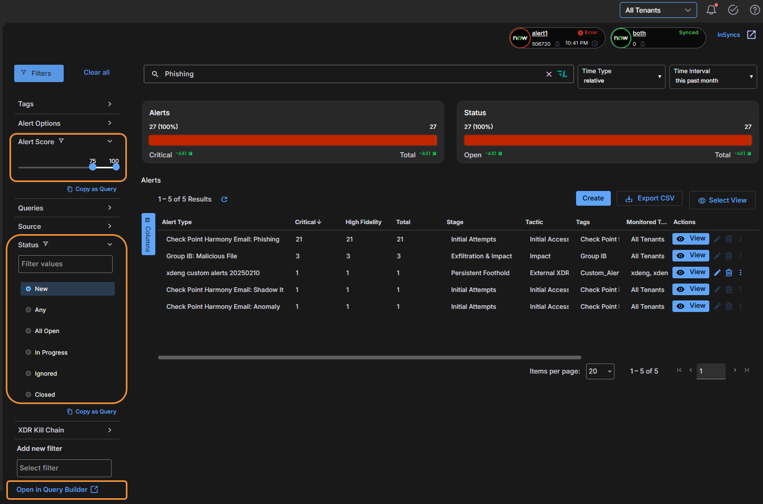The image size is (763, 504).
Task: Click the Filter values input field
Action: [x=65, y=264]
